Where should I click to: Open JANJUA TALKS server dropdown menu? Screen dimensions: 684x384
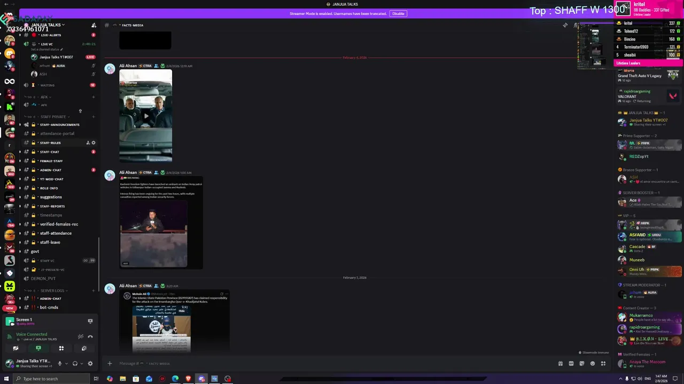coord(47,25)
